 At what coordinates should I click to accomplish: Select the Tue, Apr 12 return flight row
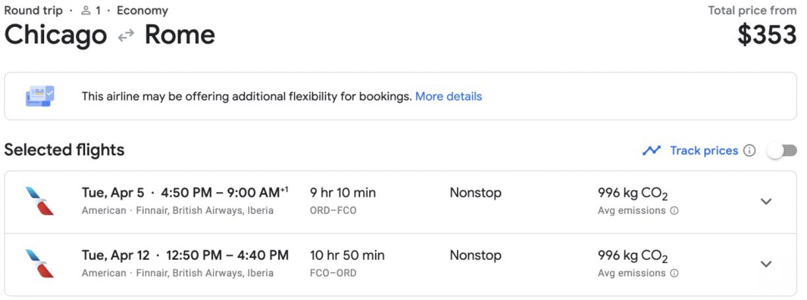point(400,264)
